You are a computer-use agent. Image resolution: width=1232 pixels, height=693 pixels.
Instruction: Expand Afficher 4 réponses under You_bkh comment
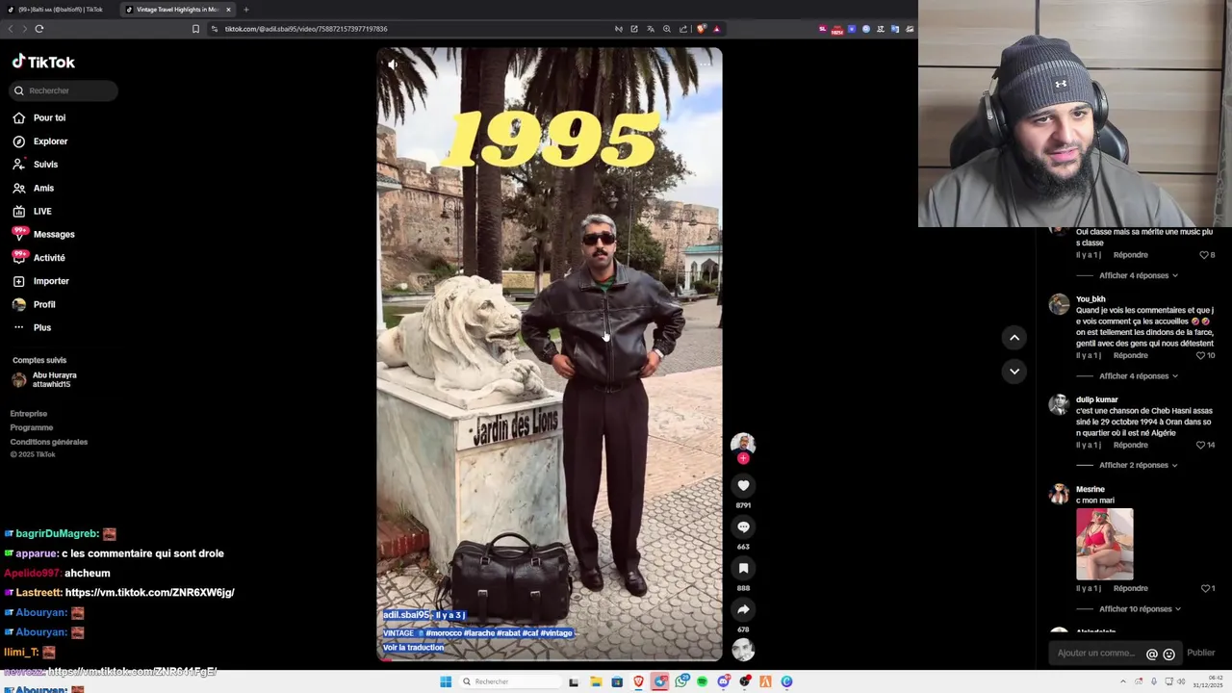click(1139, 376)
